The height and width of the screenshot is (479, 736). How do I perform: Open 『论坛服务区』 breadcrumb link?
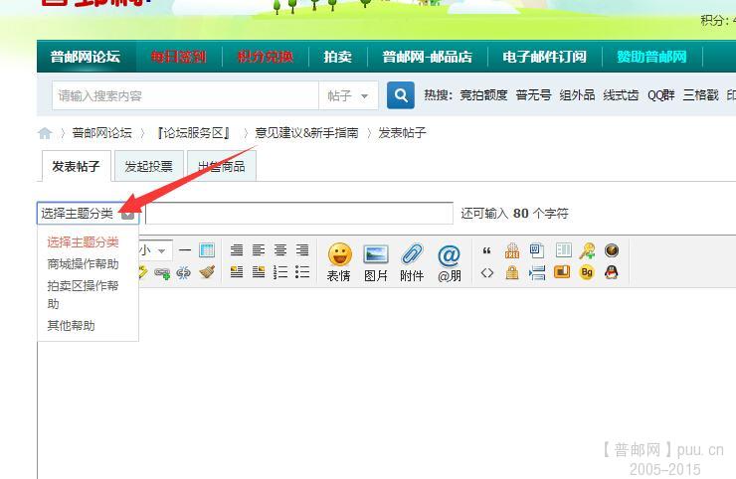click(194, 133)
